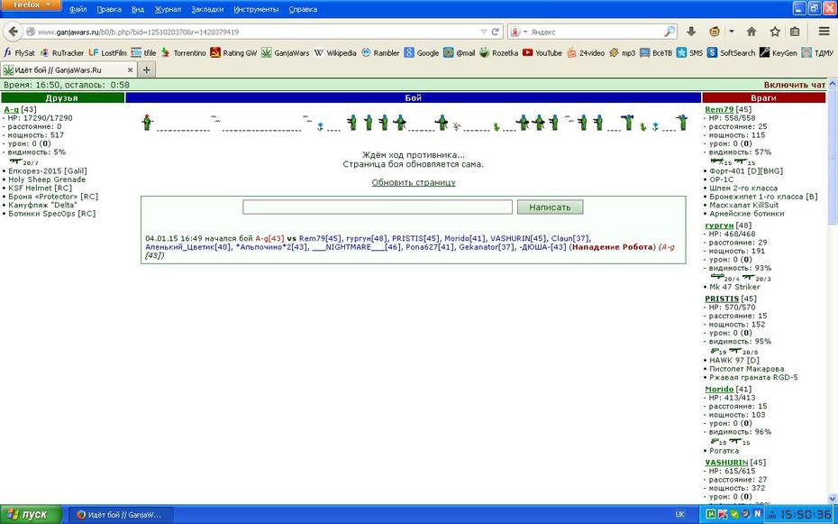The height and width of the screenshot is (524, 838).
Task: Open the Rambler bookmark
Action: coord(380,53)
